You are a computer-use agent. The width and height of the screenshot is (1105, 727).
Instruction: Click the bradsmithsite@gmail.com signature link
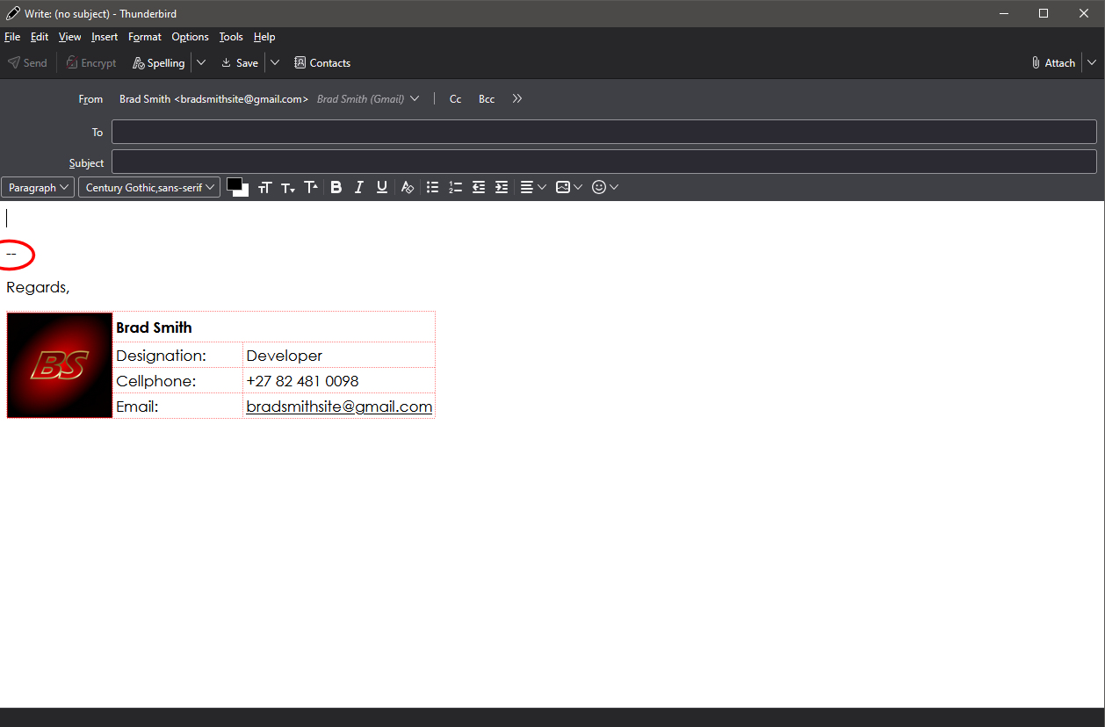(x=339, y=407)
